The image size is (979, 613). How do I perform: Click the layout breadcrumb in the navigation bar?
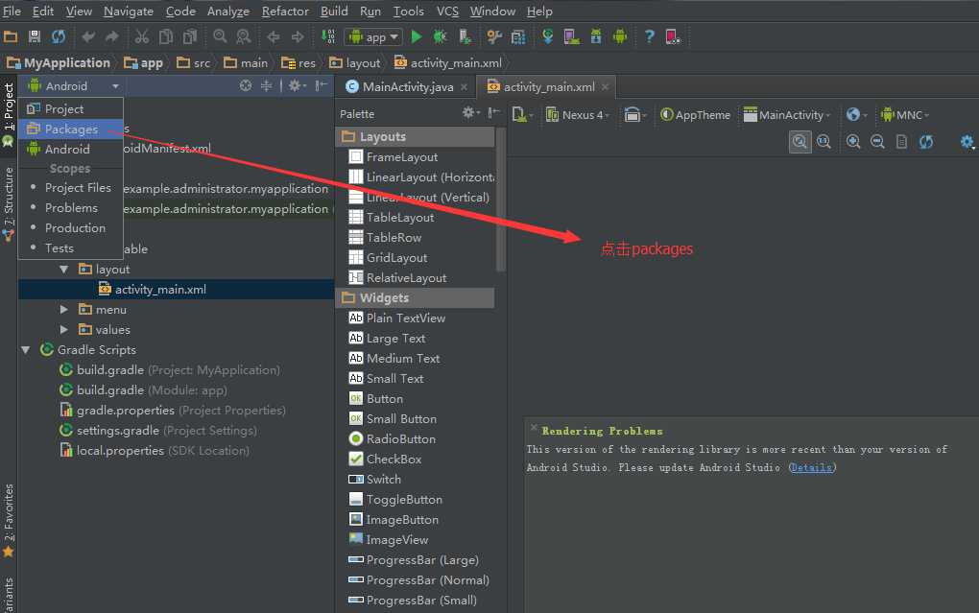point(355,62)
